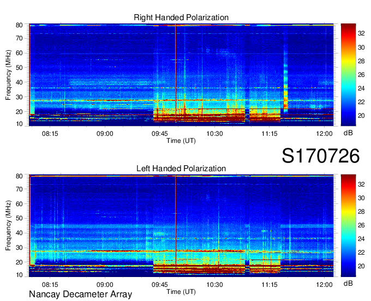Select the 10:30 tick of left-handed plot
This screenshot has width=371, height=301.
[214, 285]
